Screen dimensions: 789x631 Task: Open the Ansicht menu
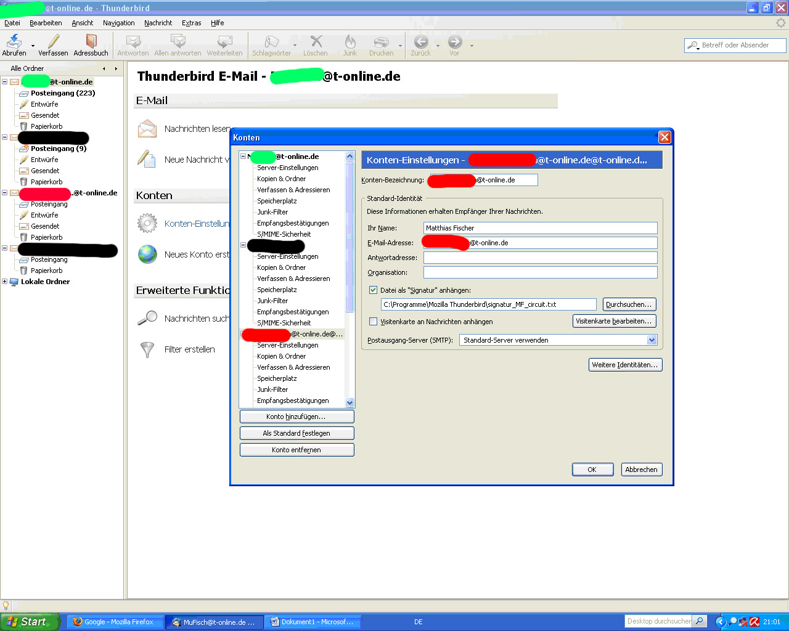coord(83,23)
